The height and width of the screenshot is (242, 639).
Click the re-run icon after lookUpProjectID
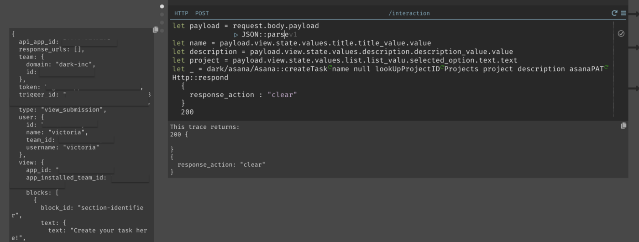click(442, 68)
